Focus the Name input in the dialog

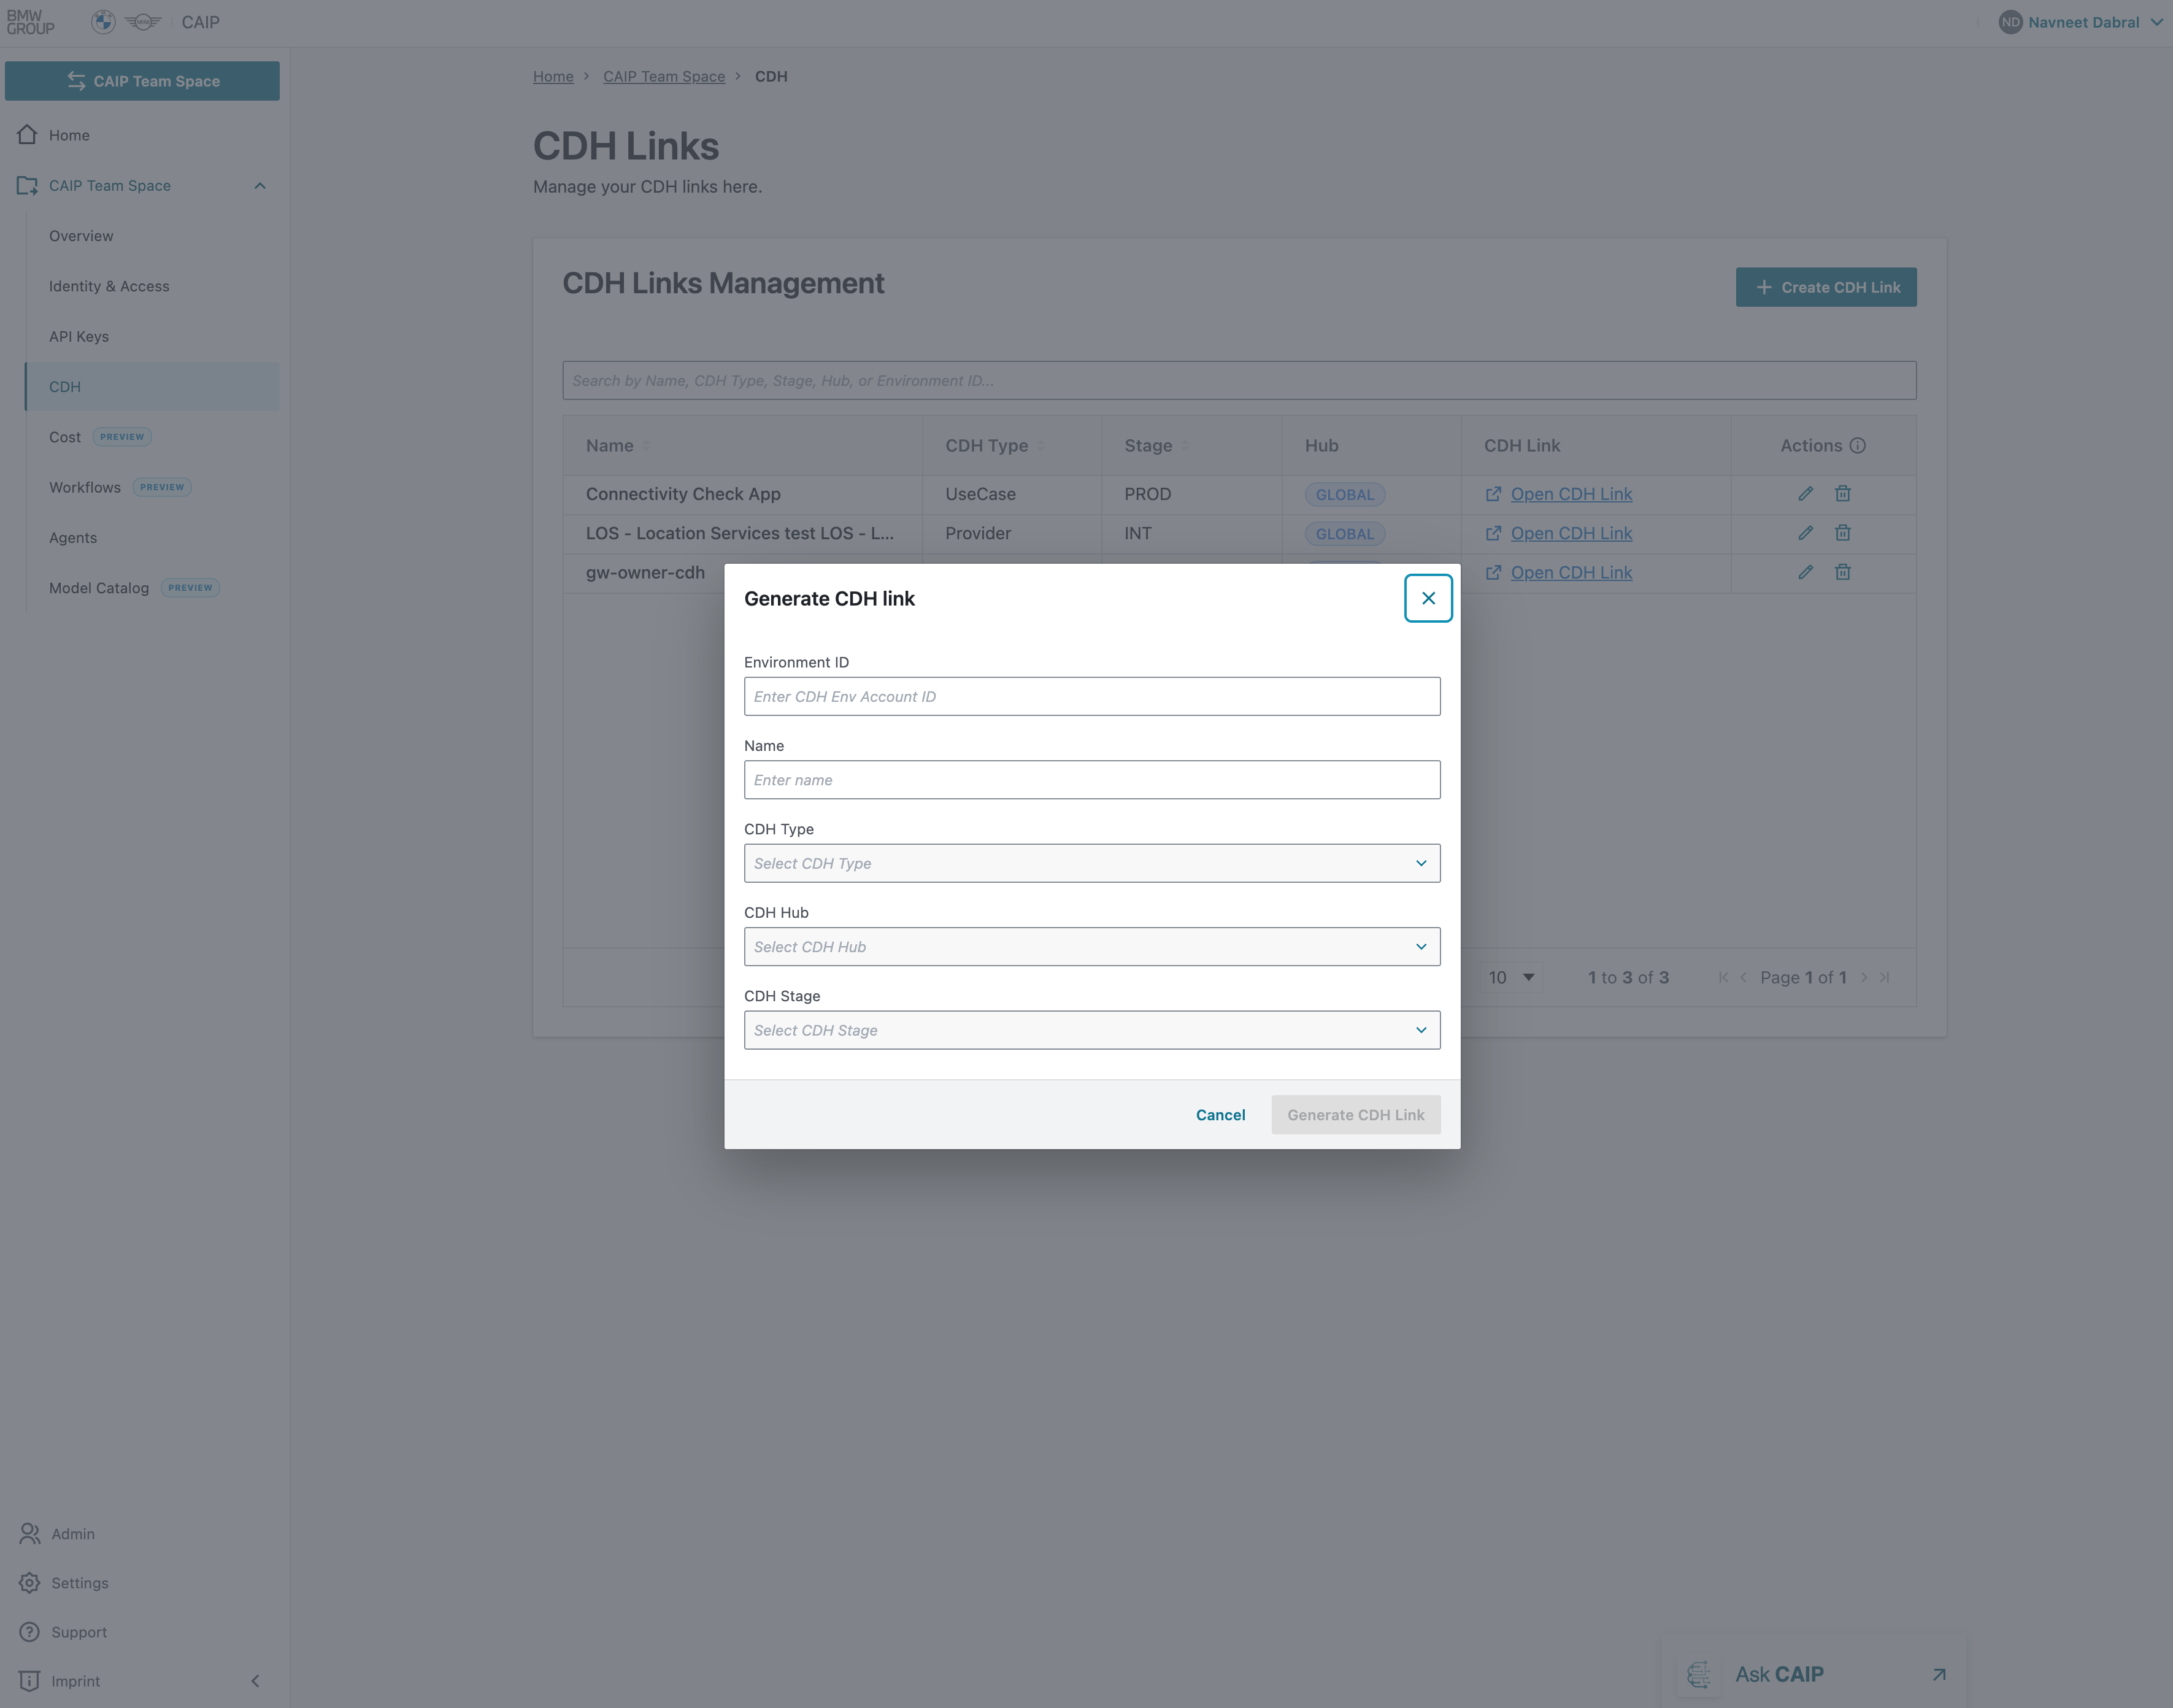pyautogui.click(x=1092, y=780)
